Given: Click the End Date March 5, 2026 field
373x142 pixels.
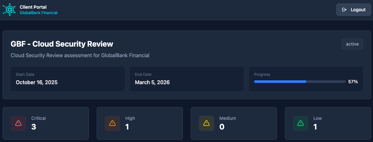Looking at the screenshot, I should click(186, 79).
